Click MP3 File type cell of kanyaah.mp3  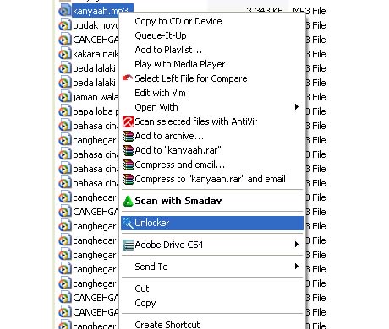tap(310, 11)
